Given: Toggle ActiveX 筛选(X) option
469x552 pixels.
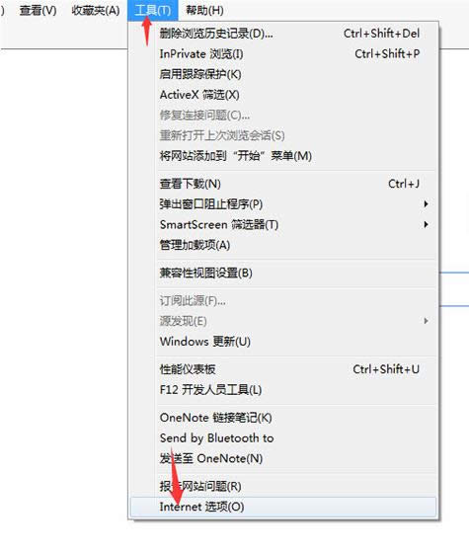Looking at the screenshot, I should 283,95.
